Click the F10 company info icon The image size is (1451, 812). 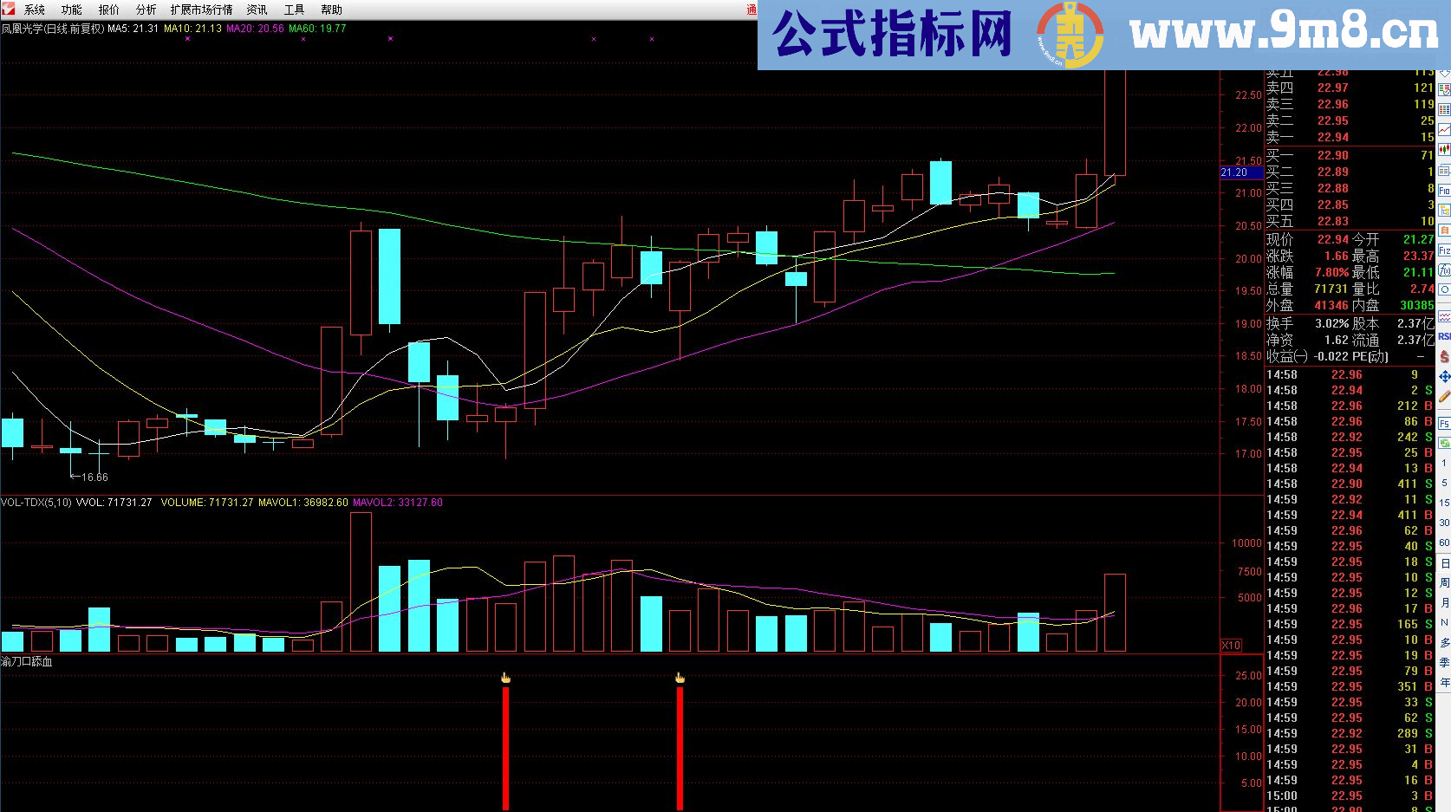click(x=1444, y=190)
